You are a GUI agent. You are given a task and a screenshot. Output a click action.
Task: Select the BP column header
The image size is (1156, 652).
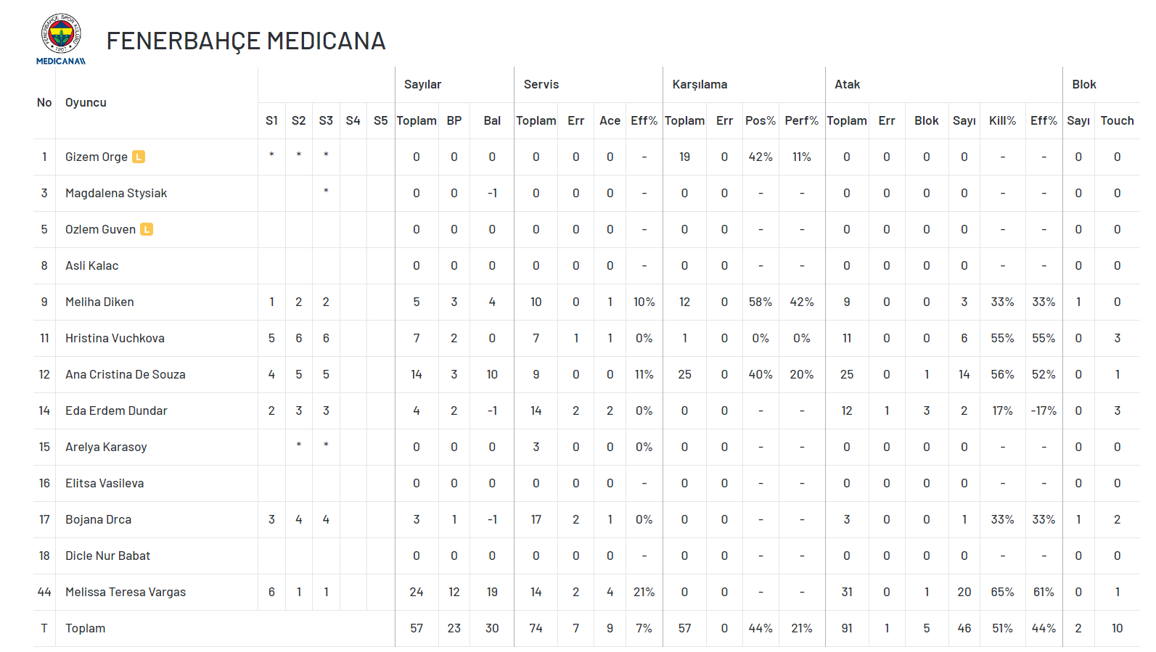(454, 120)
